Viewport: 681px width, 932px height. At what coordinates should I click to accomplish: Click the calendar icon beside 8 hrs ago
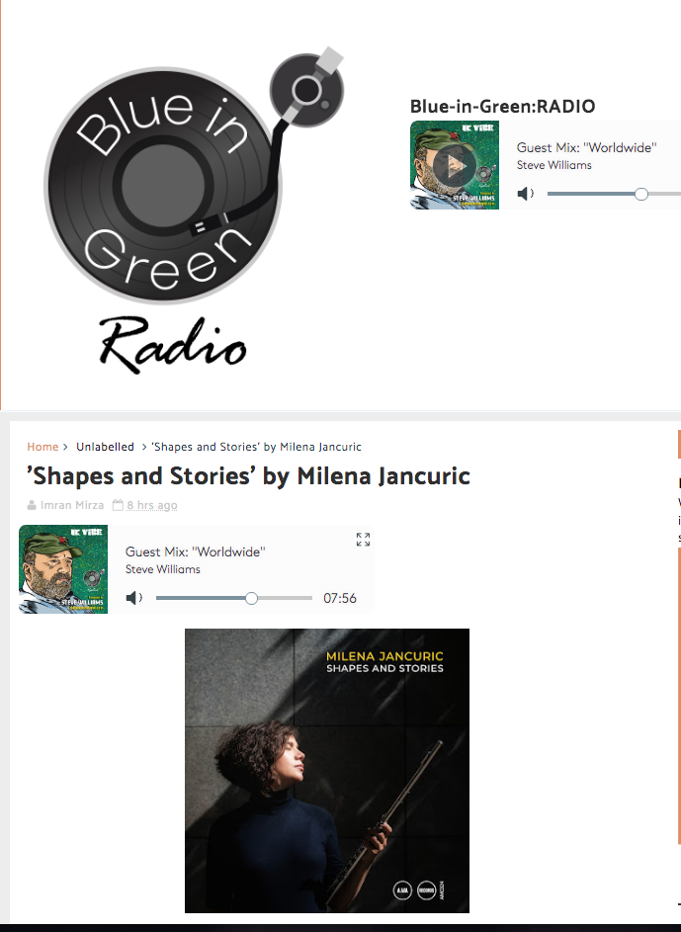118,505
